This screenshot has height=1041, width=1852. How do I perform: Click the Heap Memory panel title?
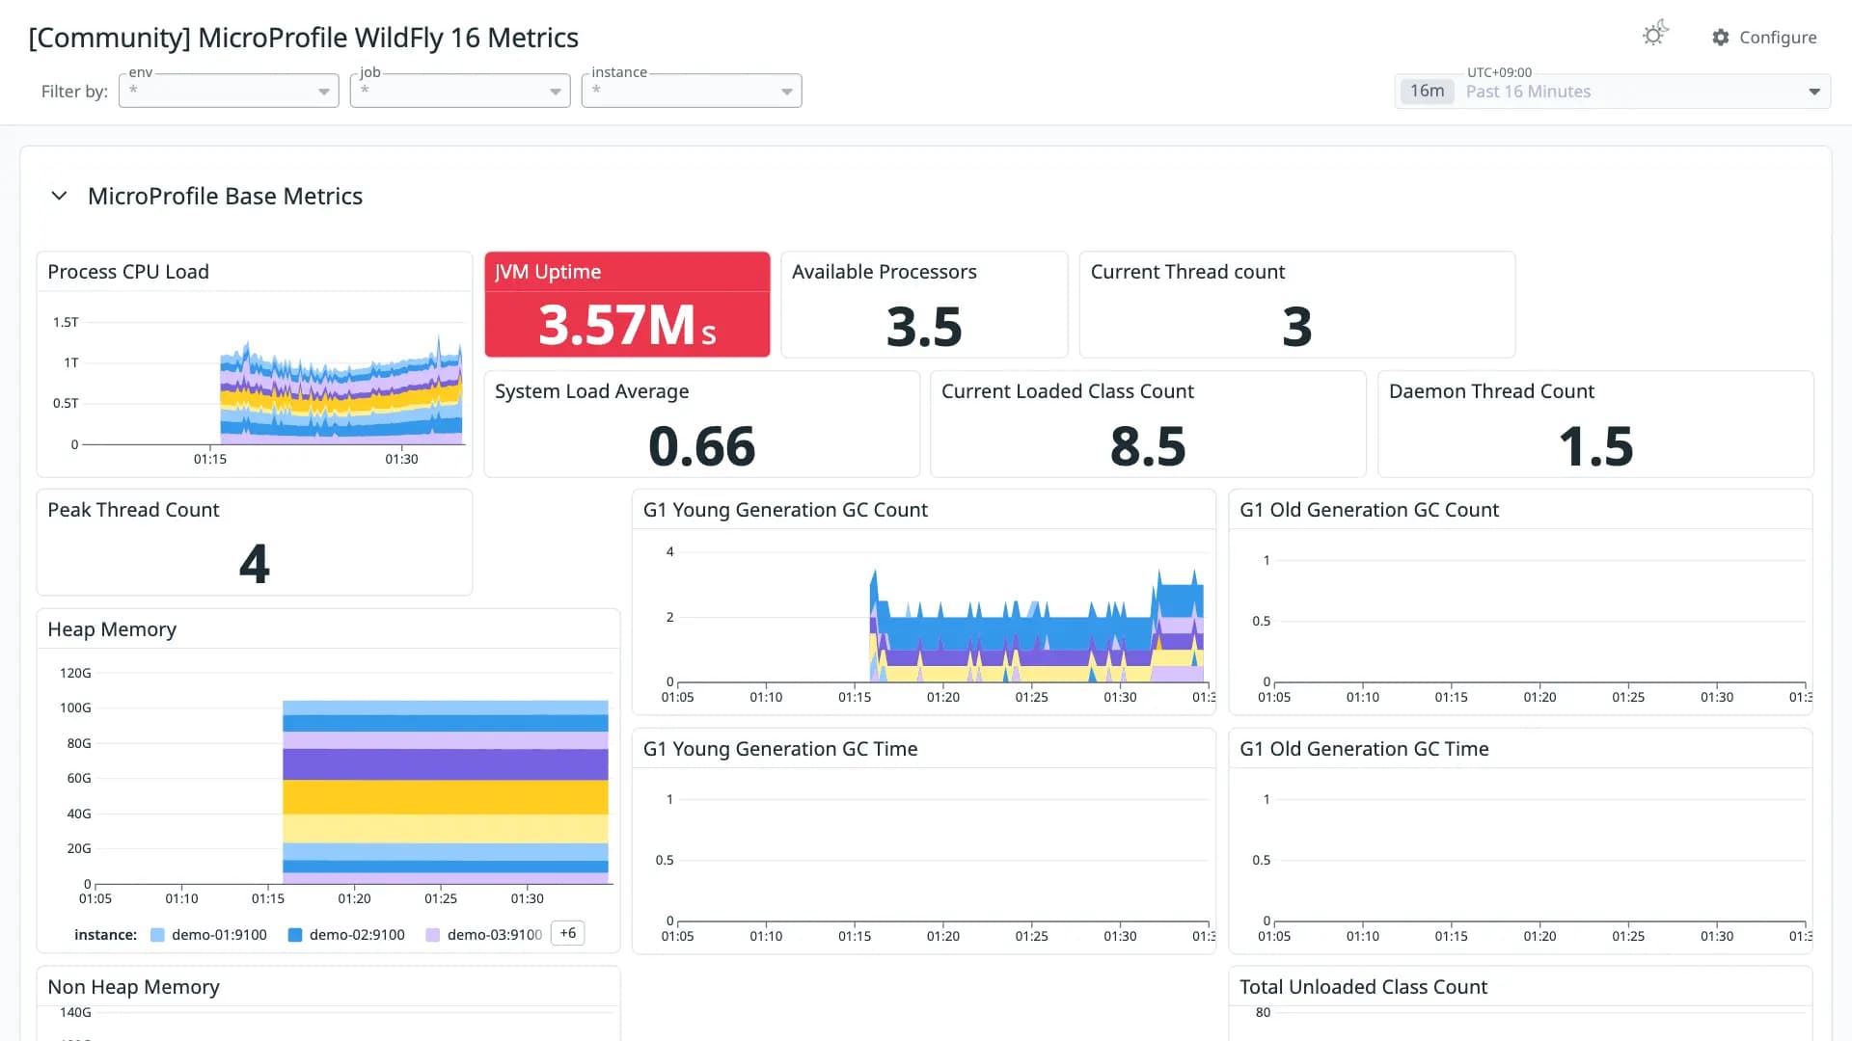(x=112, y=629)
